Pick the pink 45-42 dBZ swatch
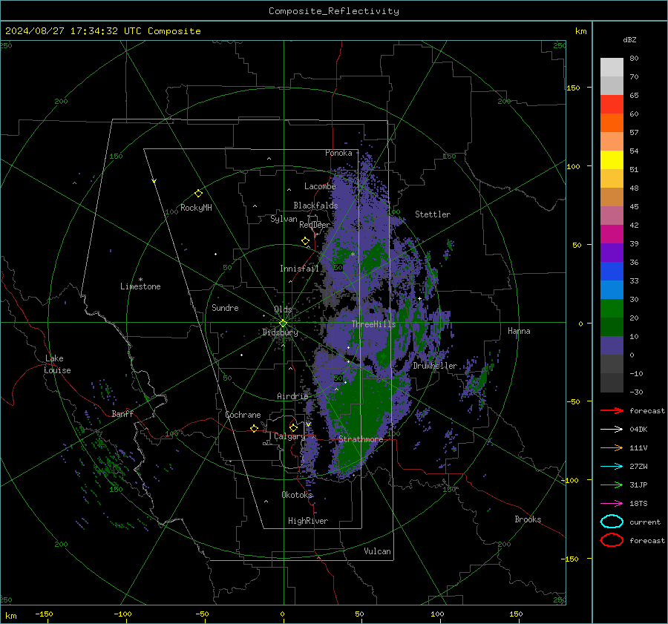 pyautogui.click(x=612, y=216)
